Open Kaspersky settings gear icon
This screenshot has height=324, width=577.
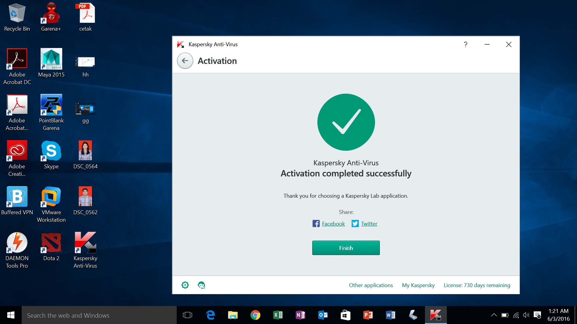[x=185, y=285]
